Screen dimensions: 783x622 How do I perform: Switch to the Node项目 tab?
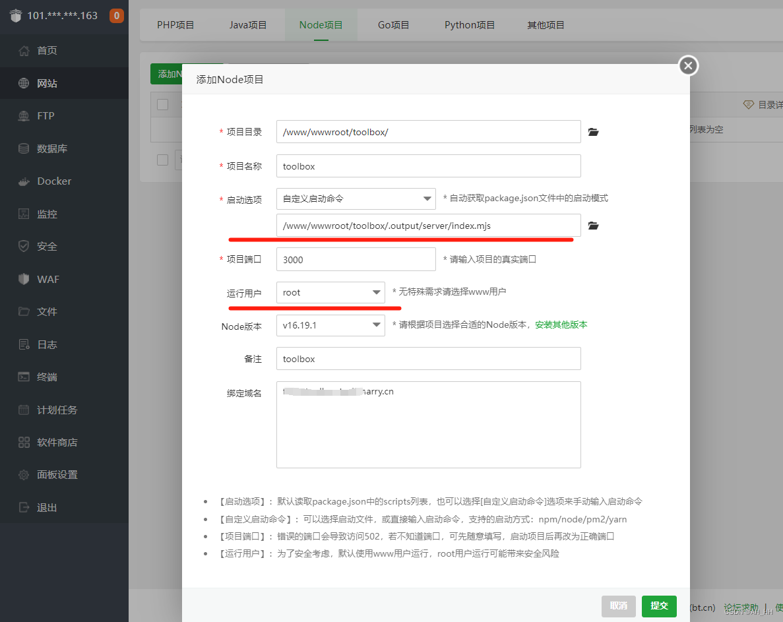[x=321, y=25]
